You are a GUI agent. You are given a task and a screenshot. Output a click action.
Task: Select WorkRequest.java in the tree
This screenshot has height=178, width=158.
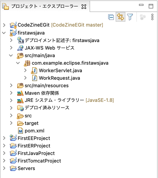click(59, 78)
